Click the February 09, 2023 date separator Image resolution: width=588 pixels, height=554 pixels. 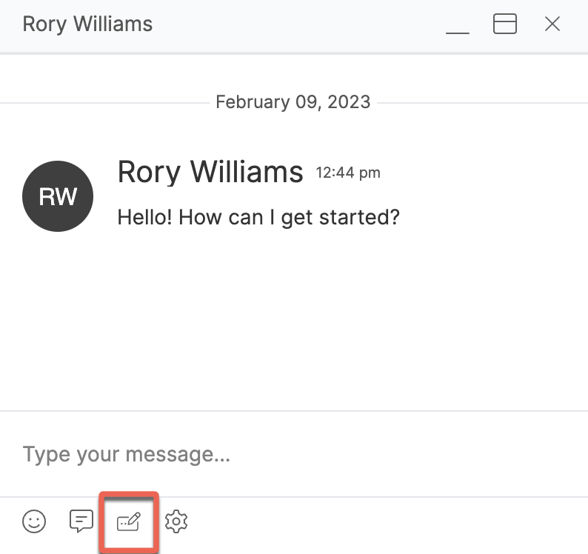pyautogui.click(x=293, y=102)
